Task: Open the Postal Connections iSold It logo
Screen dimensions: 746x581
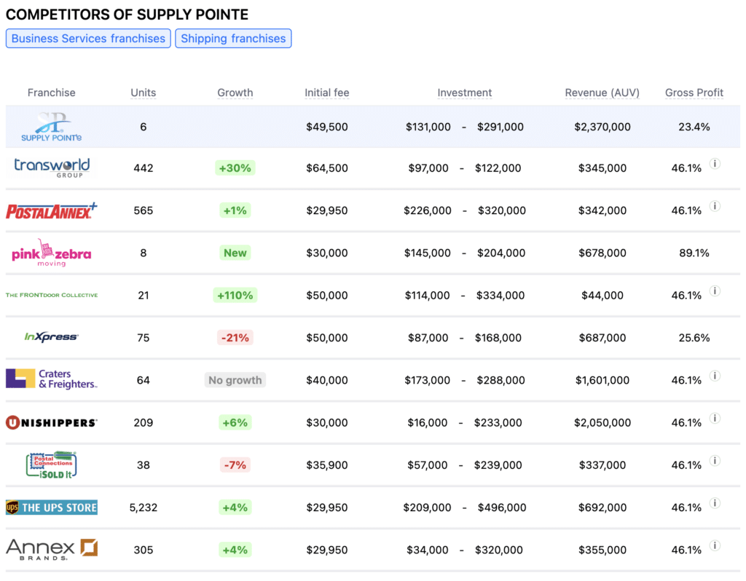Action: [x=52, y=465]
